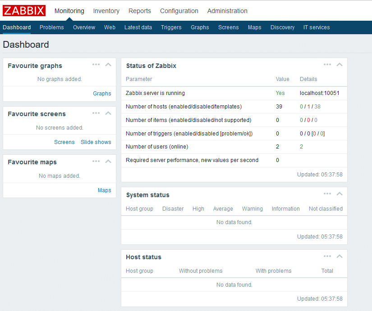The height and width of the screenshot is (311, 372).
Task: Click the Zabbix logo
Action: [24, 11]
